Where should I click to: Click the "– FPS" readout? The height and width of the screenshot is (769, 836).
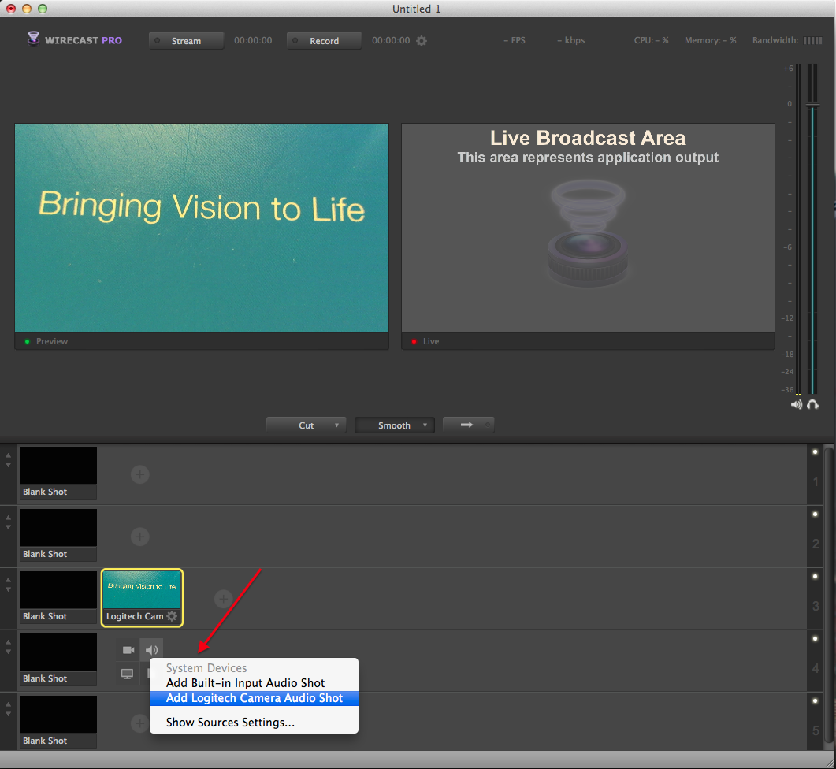[515, 40]
